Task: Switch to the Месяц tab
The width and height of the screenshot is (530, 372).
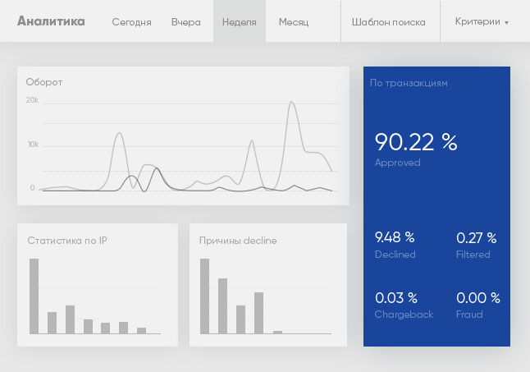Action: pos(294,22)
